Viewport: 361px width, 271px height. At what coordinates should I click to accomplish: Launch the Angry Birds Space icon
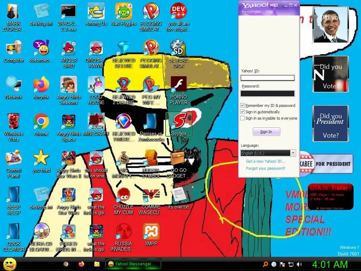point(69,127)
